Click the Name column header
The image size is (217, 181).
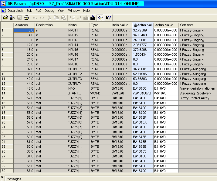[x=78, y=25]
